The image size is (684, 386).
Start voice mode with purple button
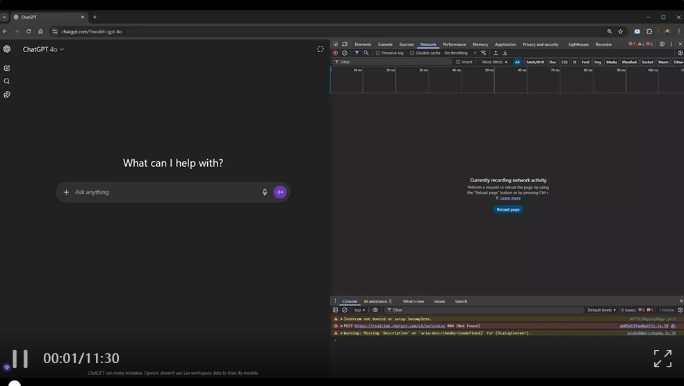click(x=280, y=192)
